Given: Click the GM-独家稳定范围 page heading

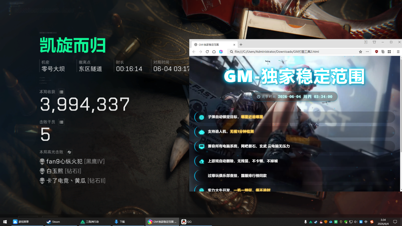Looking at the screenshot, I should (295, 77).
